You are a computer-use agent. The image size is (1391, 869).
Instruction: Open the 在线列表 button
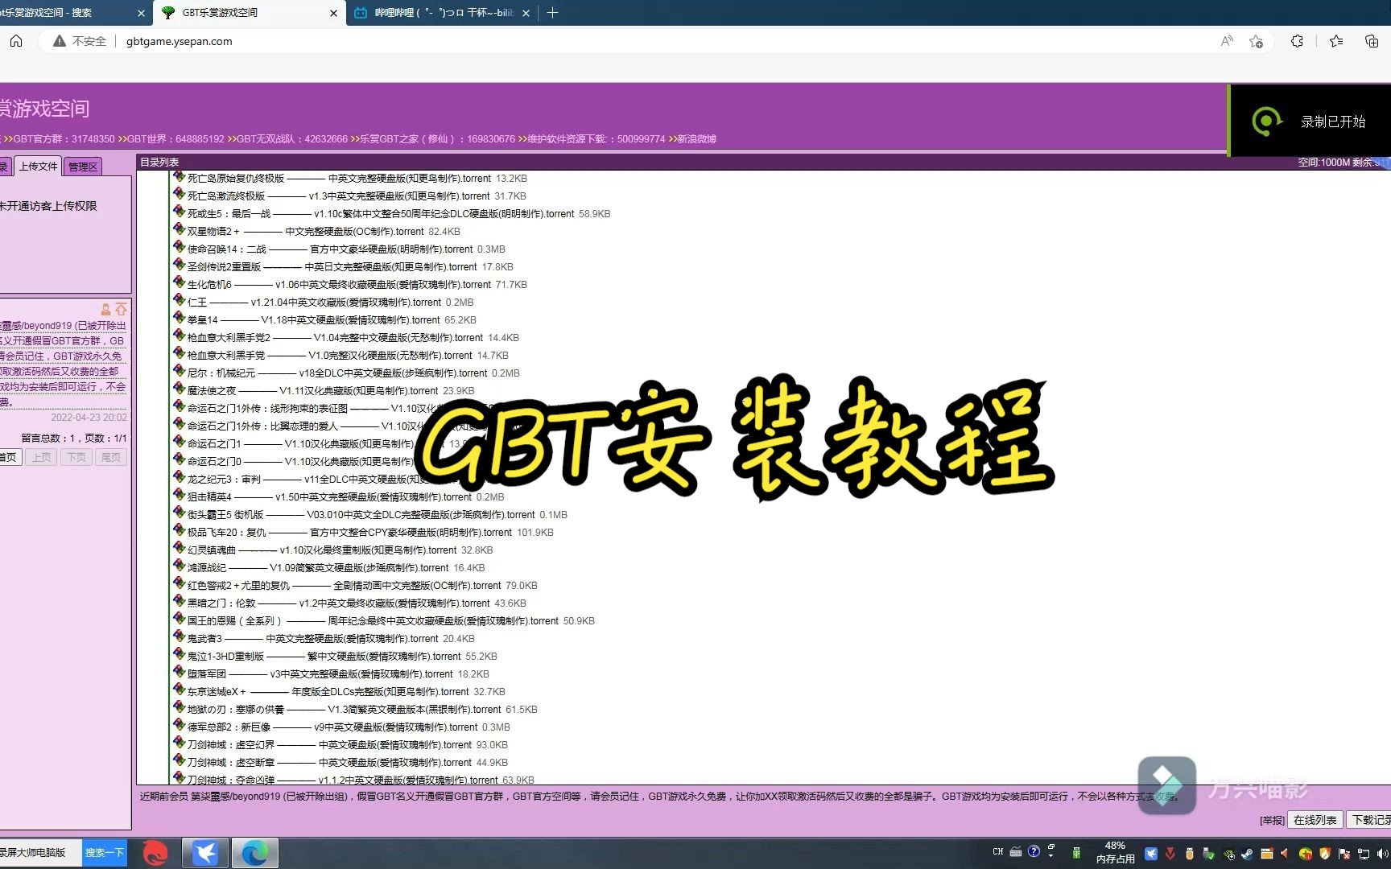[1315, 820]
